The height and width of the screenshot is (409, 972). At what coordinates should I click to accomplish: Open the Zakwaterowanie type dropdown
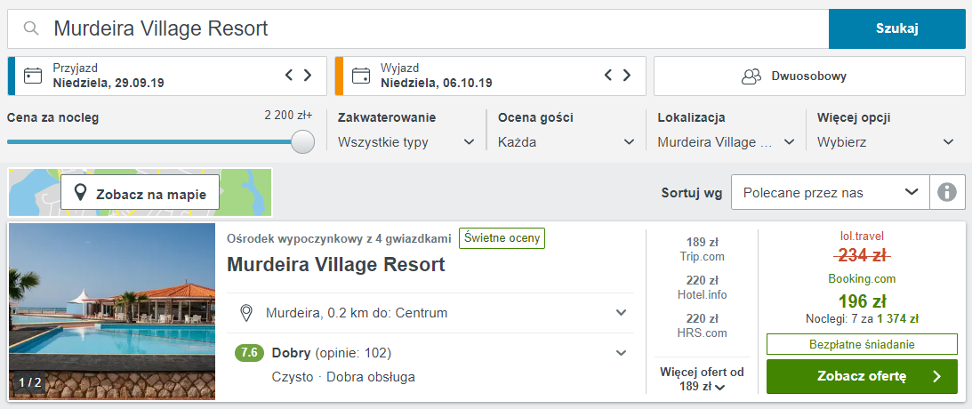406,142
